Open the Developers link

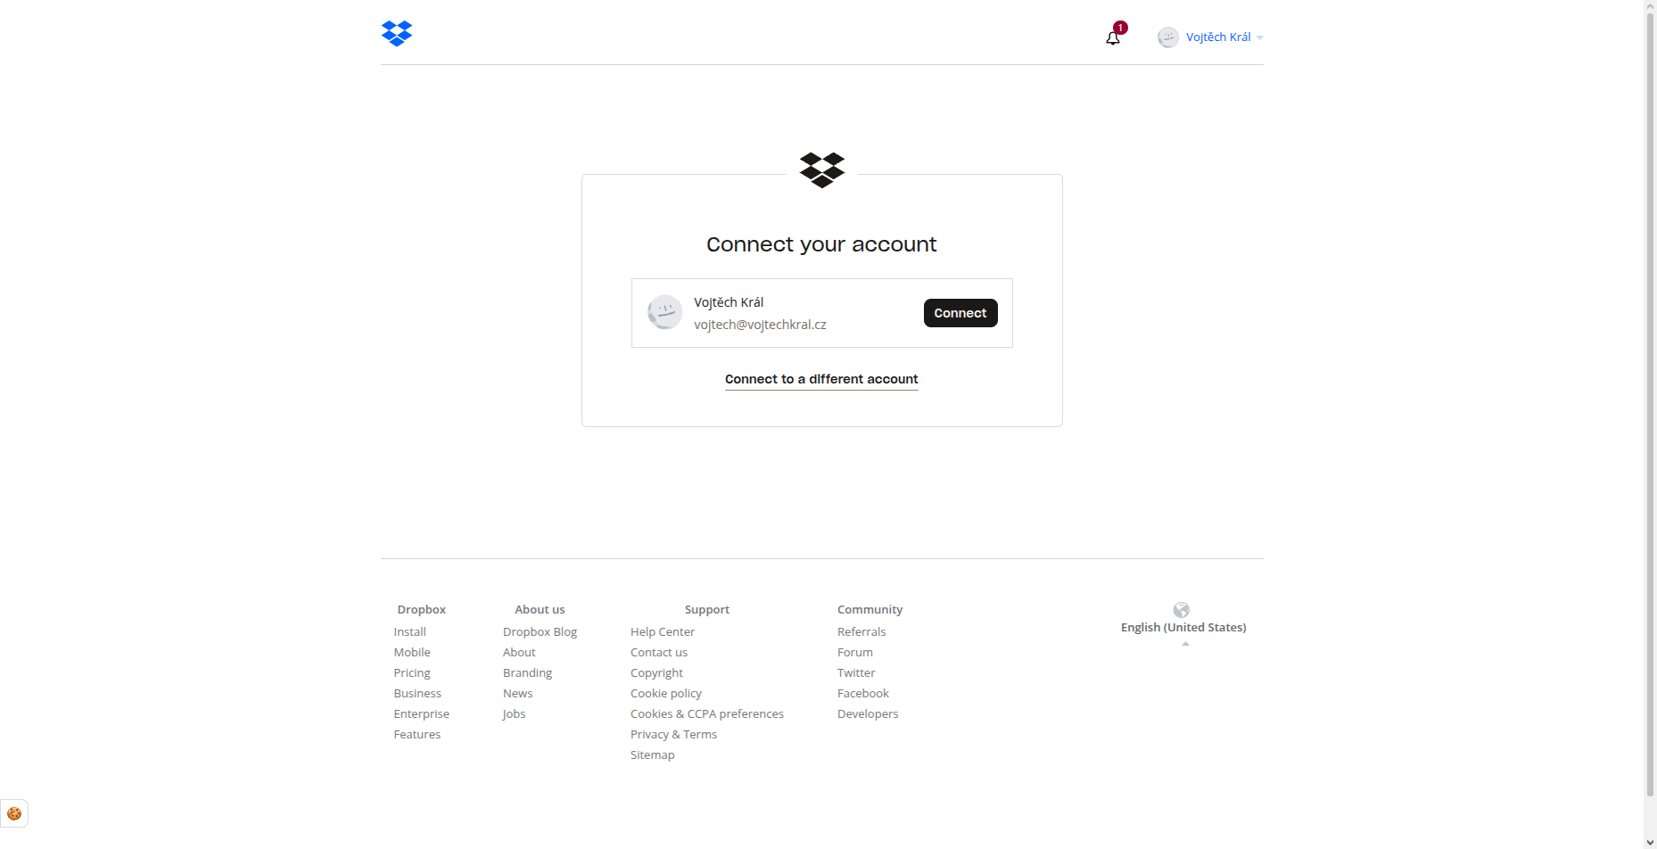click(x=868, y=713)
